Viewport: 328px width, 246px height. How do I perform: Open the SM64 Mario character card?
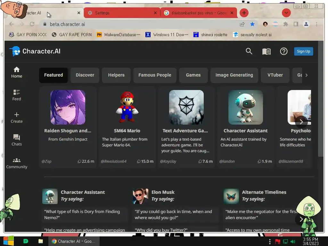(x=127, y=127)
